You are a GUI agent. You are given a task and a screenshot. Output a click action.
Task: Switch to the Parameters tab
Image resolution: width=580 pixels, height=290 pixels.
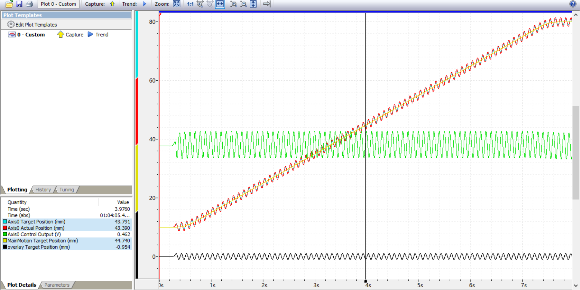[57, 285]
